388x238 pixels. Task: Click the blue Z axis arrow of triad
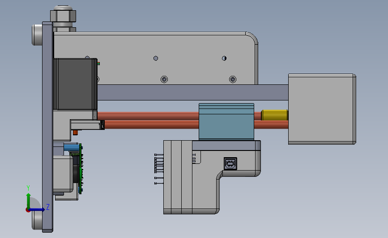[37, 210]
